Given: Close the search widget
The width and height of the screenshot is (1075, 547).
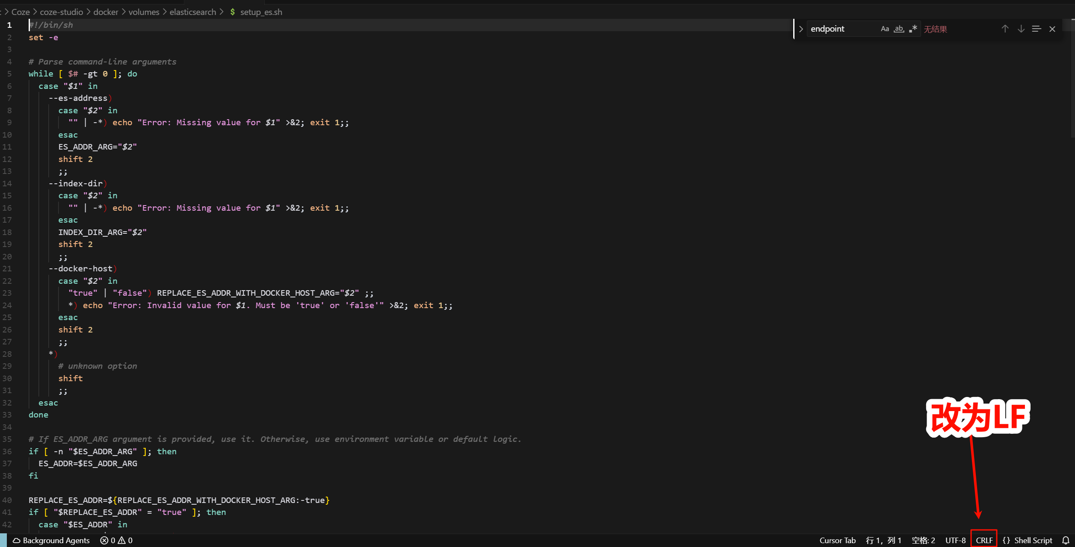Looking at the screenshot, I should pyautogui.click(x=1052, y=29).
